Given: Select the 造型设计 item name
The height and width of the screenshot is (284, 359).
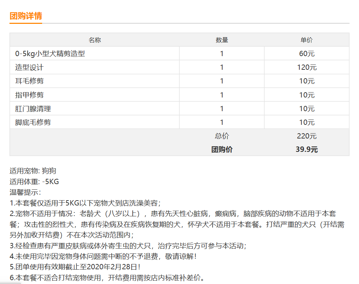Looking at the screenshot, I should 29,67.
